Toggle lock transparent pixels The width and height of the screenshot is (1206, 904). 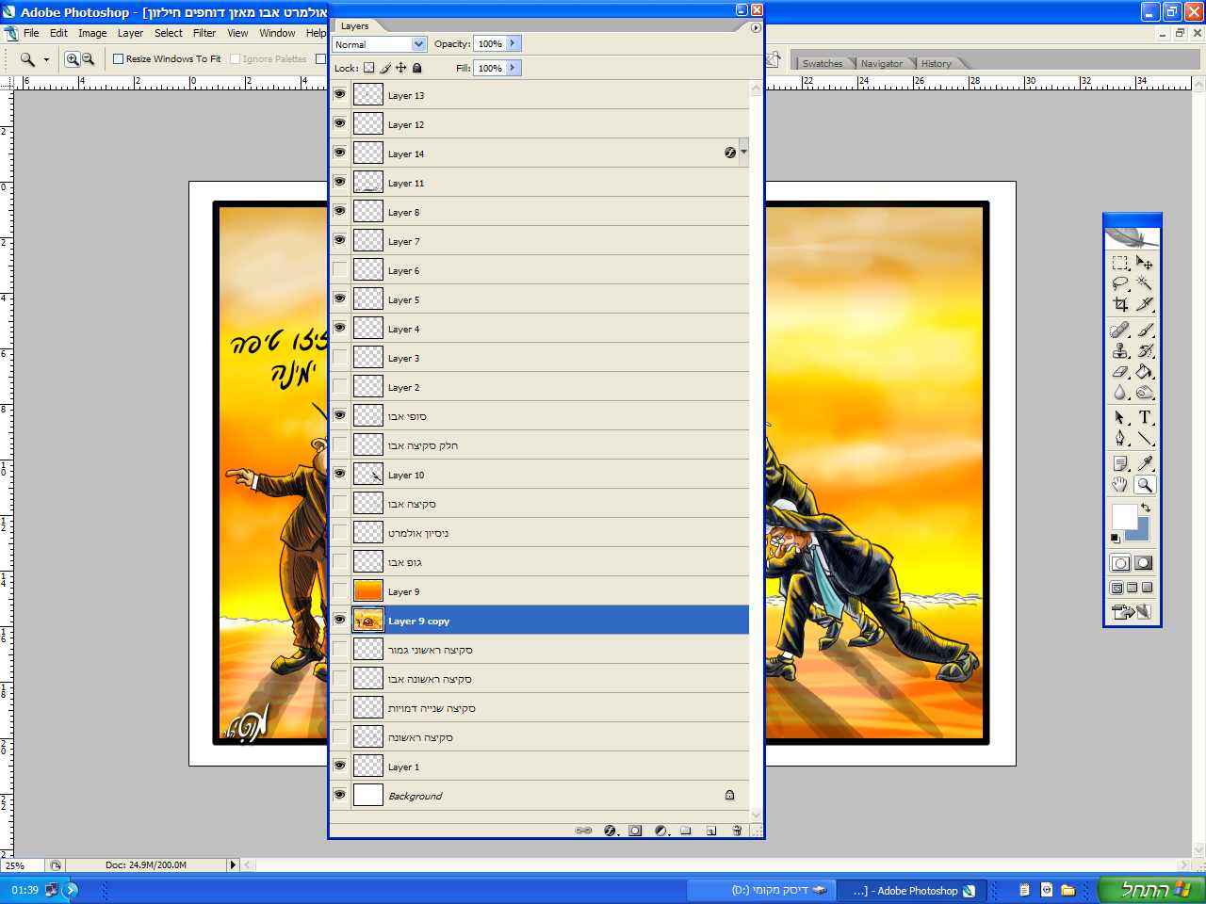(x=369, y=68)
